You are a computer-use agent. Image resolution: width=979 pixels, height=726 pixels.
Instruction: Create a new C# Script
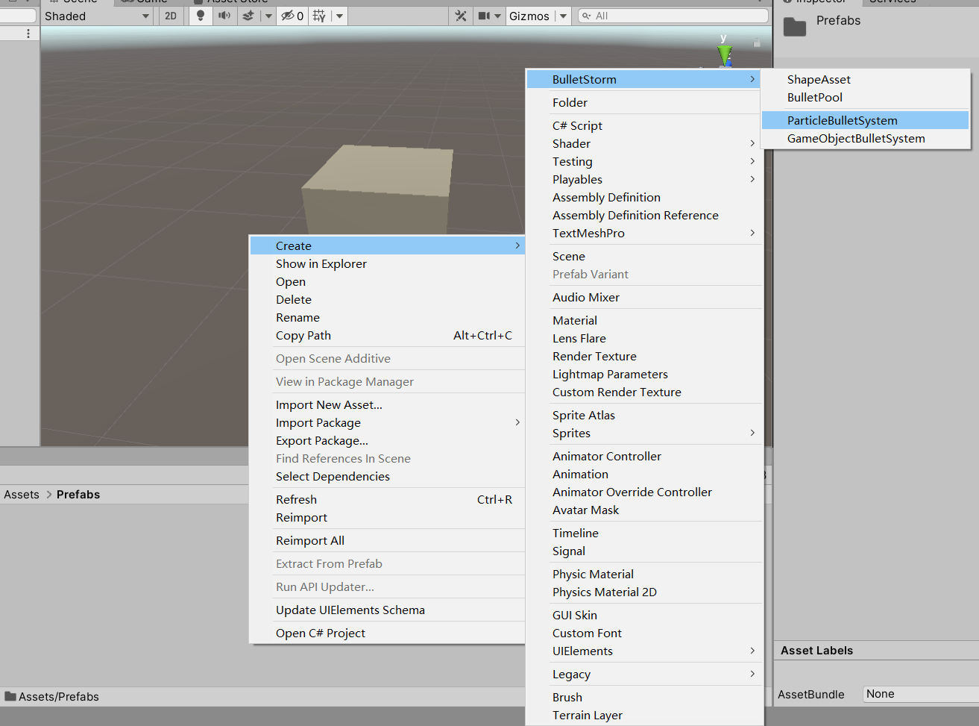pyautogui.click(x=643, y=125)
